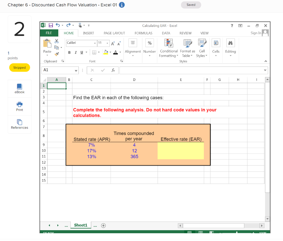
Task: Click the Skipped status button
Action: tap(20, 68)
